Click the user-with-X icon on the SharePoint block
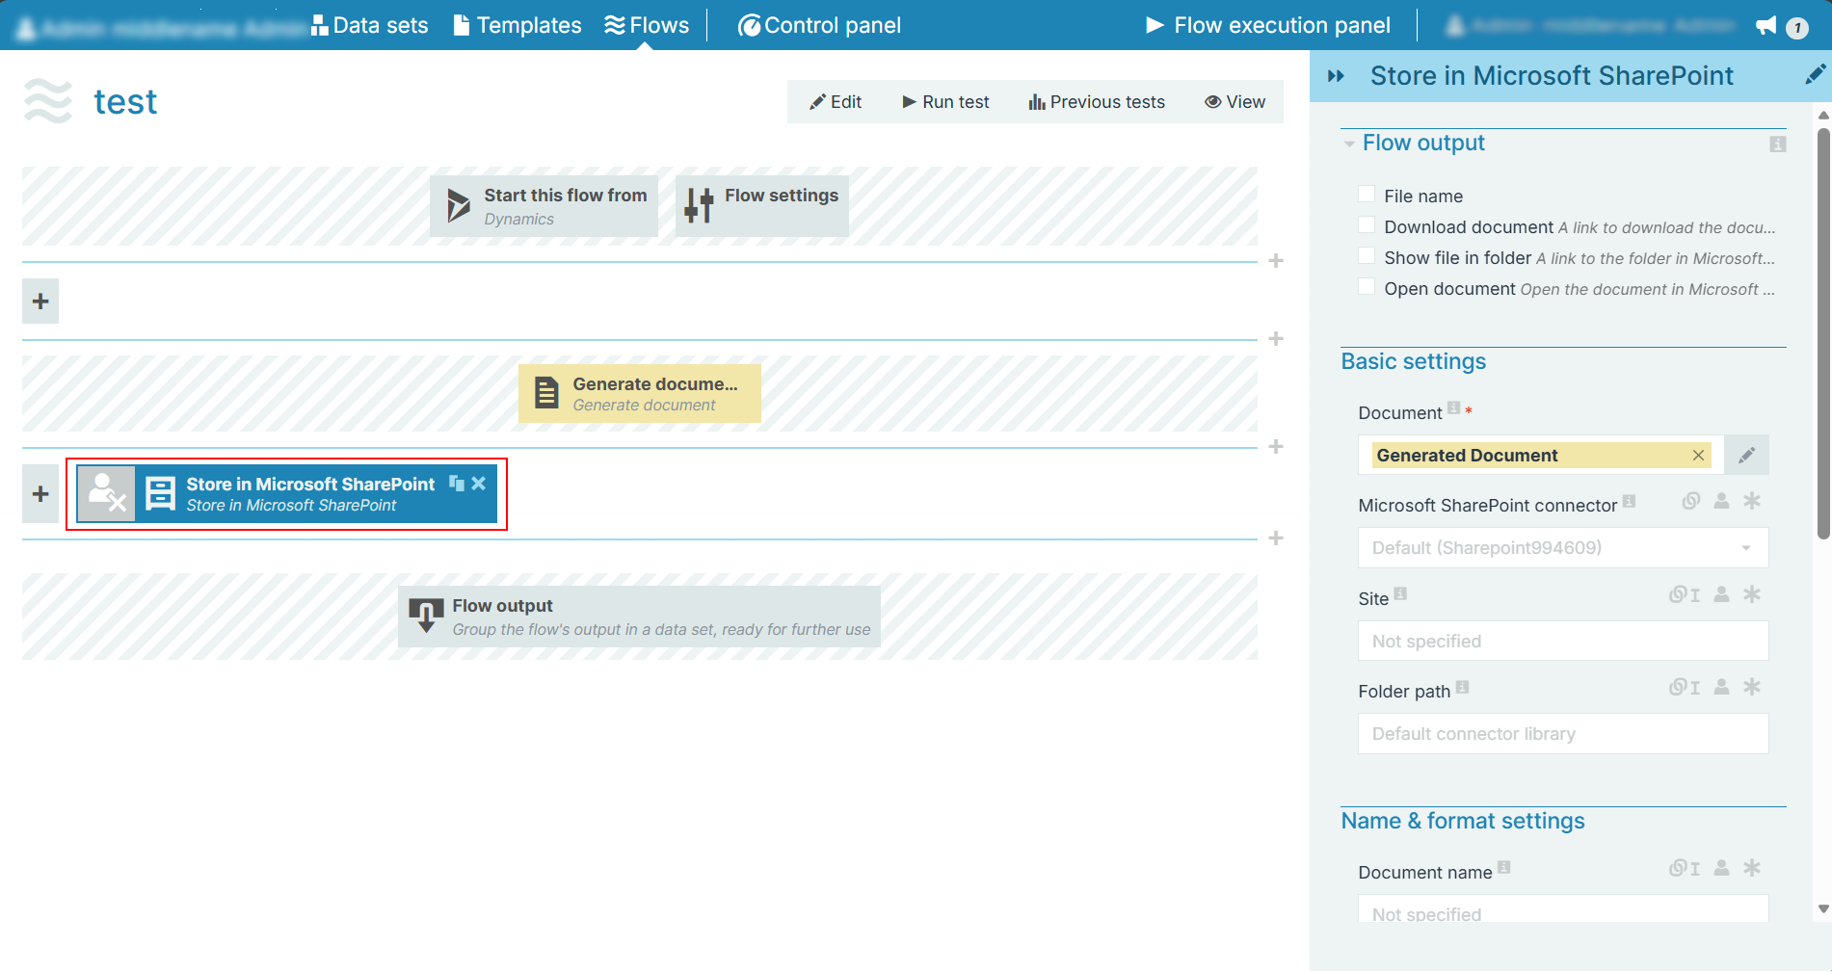The image size is (1832, 972). tap(106, 494)
